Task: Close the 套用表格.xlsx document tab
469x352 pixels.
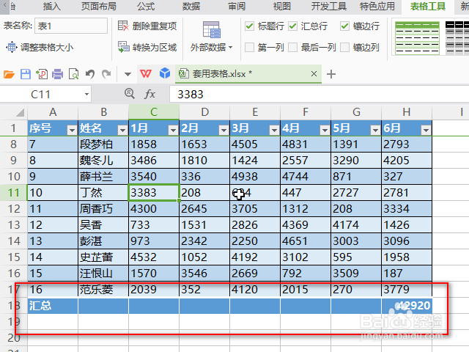Action: (314, 73)
